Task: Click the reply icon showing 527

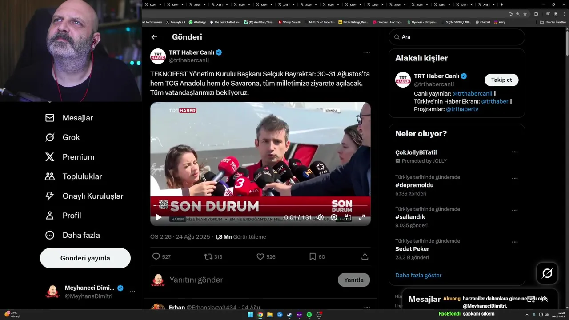Action: (161, 256)
